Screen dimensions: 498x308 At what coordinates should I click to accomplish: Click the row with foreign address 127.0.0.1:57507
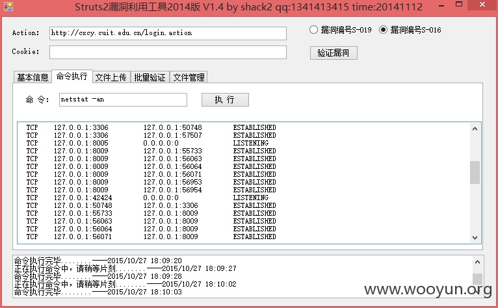[151, 136]
